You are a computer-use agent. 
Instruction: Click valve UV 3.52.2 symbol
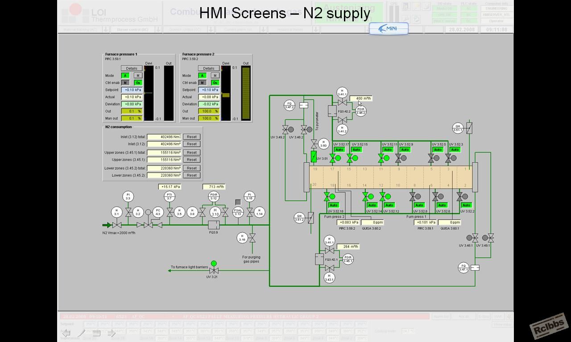tap(463, 196)
